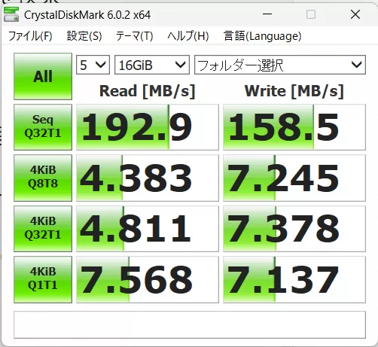378x347 pixels.
Task: Open the 言語(Language) menu
Action: [x=263, y=36]
